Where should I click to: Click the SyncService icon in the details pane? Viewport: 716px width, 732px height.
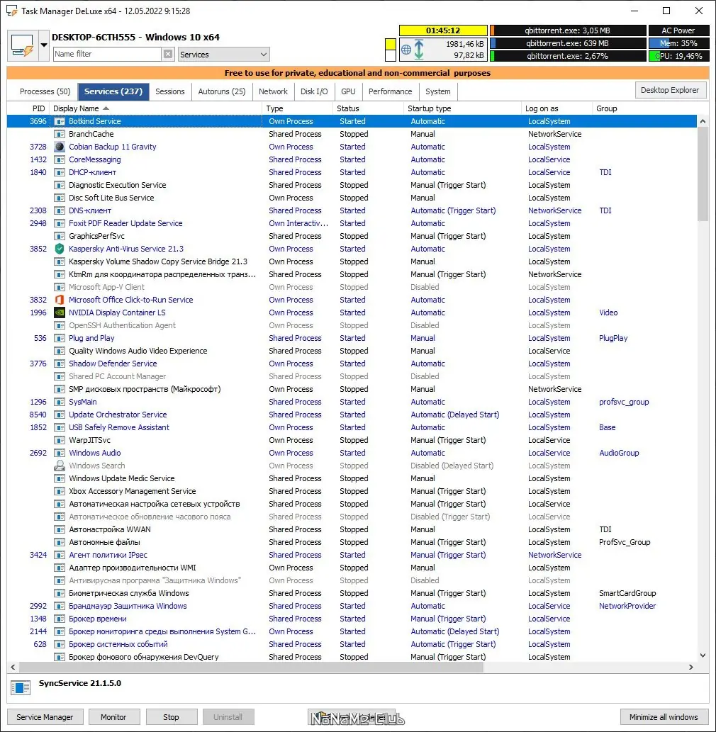click(x=20, y=687)
